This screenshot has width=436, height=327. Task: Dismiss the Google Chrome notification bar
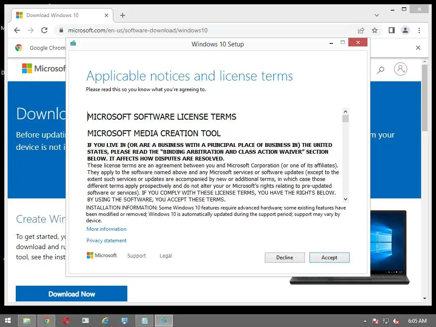point(418,48)
